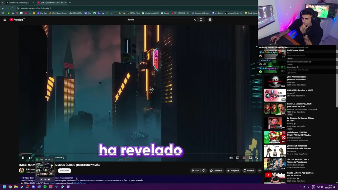Screen dimensions: 338x190
Task: Open the Boludle bookmark
Action: point(165,13)
